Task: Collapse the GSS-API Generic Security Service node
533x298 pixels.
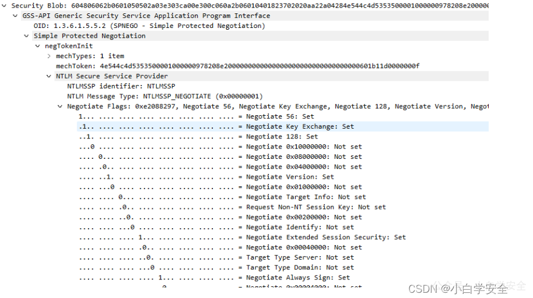Action: (x=15, y=16)
